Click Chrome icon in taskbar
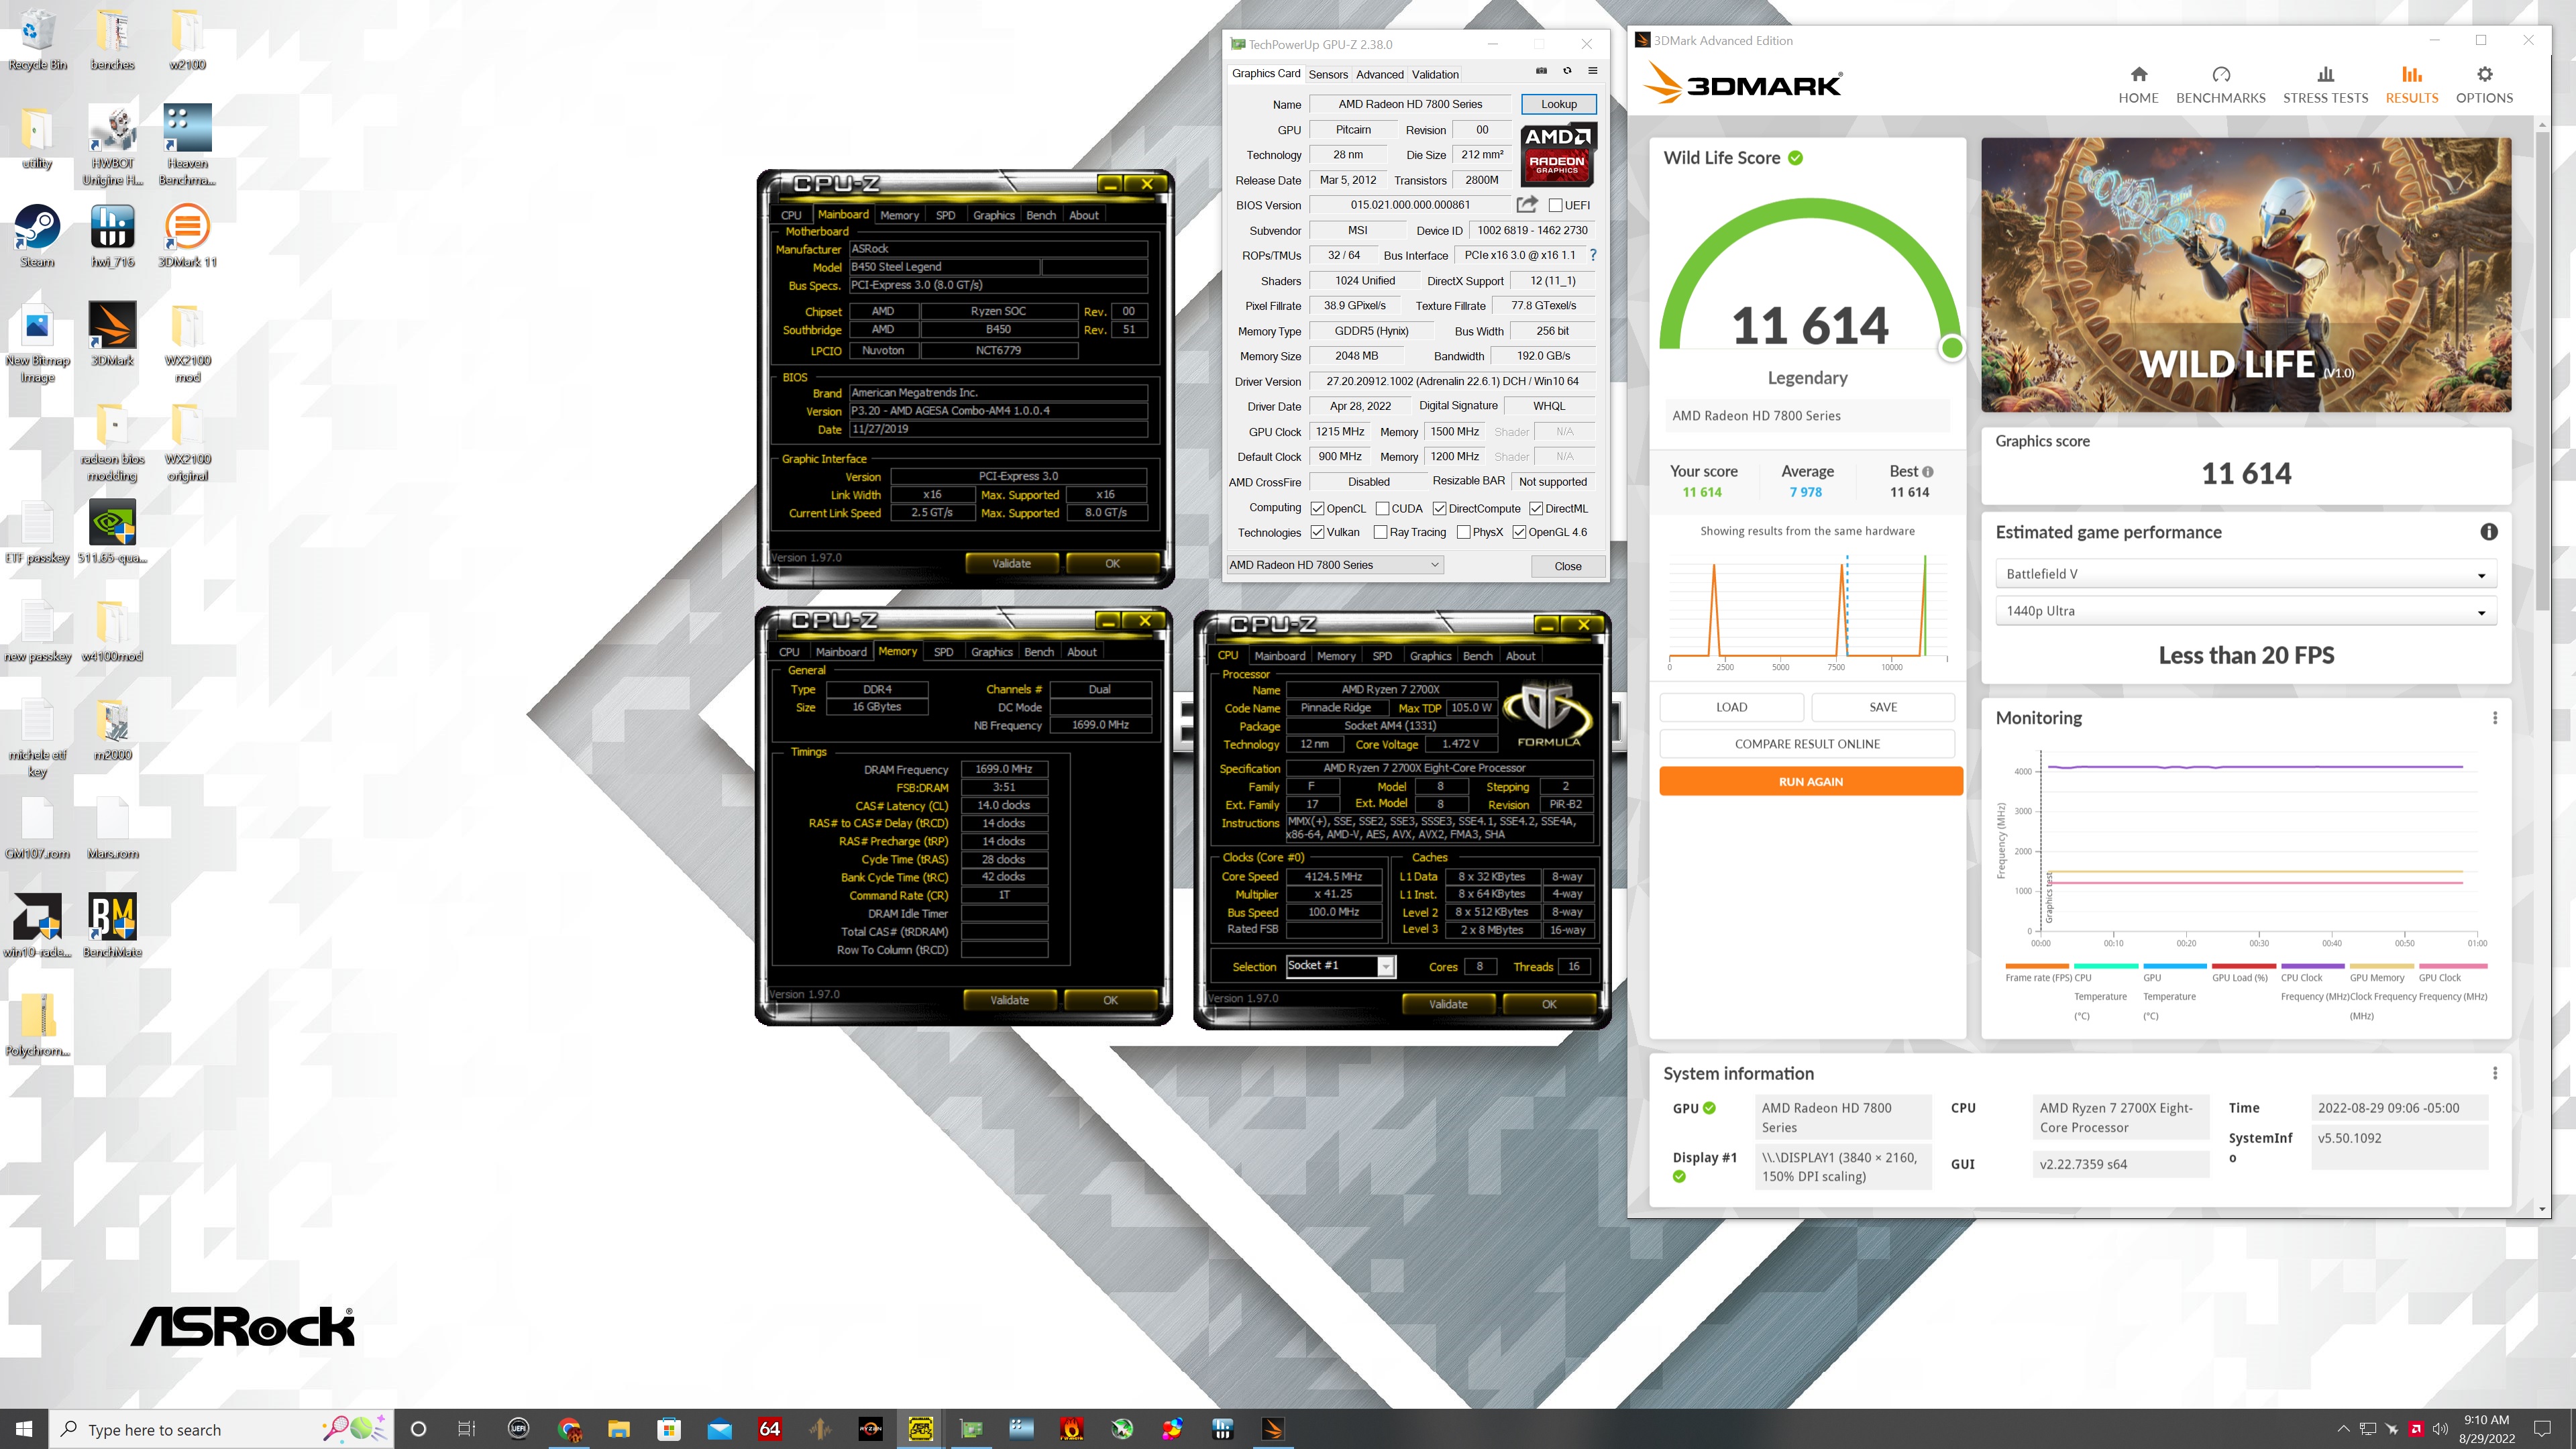Screen dimensions: 2576x1449 [x=569, y=1429]
